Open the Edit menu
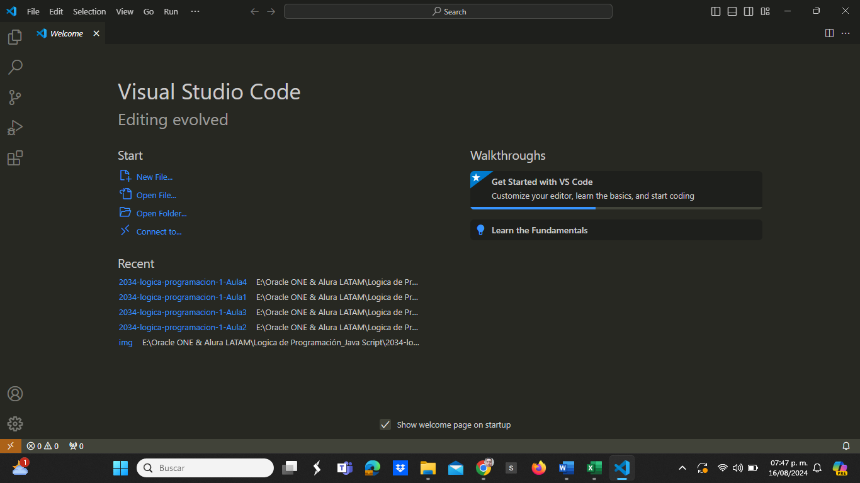The height and width of the screenshot is (483, 860). pyautogui.click(x=56, y=11)
